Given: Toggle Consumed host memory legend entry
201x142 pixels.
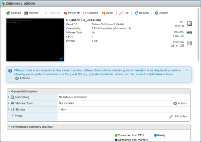Looking at the screenshot, I should pyautogui.click(x=132, y=140).
